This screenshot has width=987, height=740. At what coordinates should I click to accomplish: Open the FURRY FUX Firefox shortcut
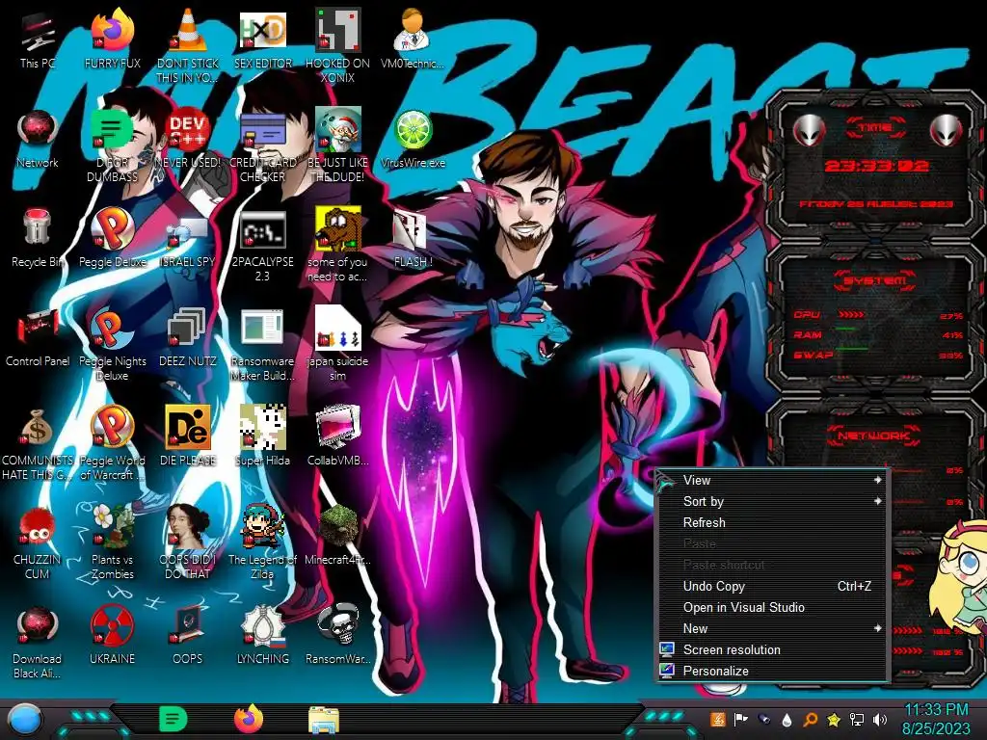click(113, 39)
